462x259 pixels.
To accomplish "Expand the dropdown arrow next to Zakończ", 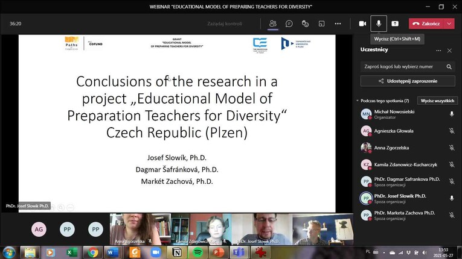I will pos(449,23).
